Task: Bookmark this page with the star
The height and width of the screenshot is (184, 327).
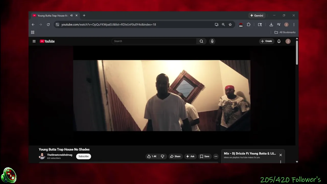Action: [x=230, y=25]
